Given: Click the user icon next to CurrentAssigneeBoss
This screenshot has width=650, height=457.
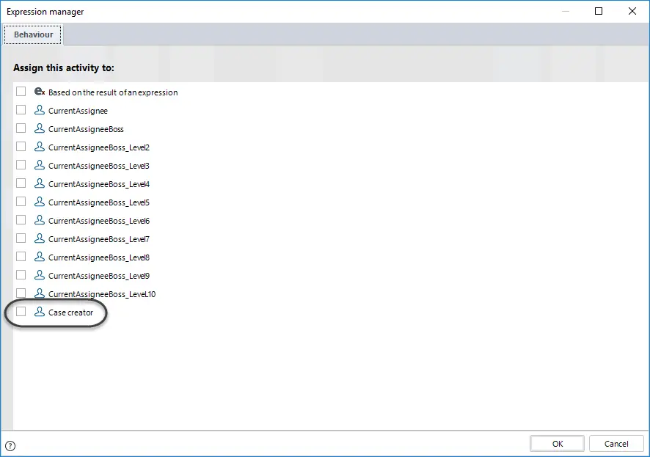Looking at the screenshot, I should (40, 128).
